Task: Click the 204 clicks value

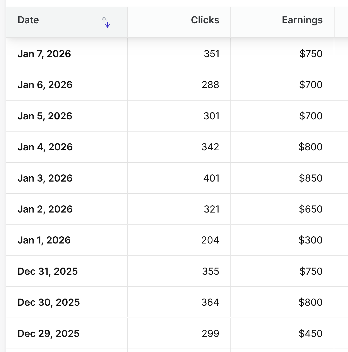Action: tap(210, 240)
